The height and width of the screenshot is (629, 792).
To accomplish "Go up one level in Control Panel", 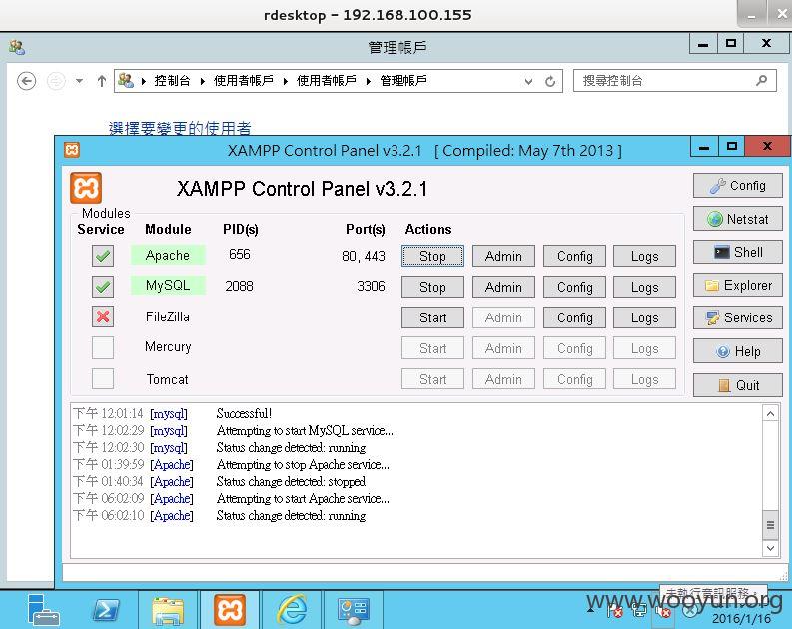I will tap(102, 81).
